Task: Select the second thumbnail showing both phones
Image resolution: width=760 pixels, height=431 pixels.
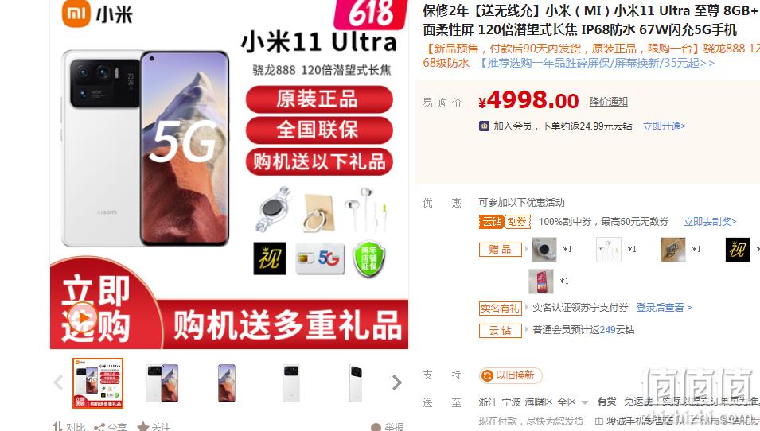Action: (x=162, y=383)
